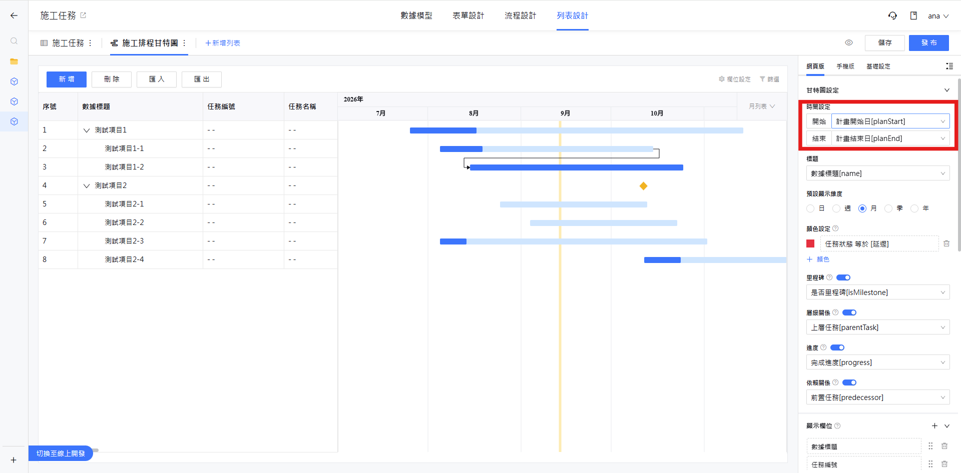
Task: Toggle the 里程碑 switch
Action: 843,277
